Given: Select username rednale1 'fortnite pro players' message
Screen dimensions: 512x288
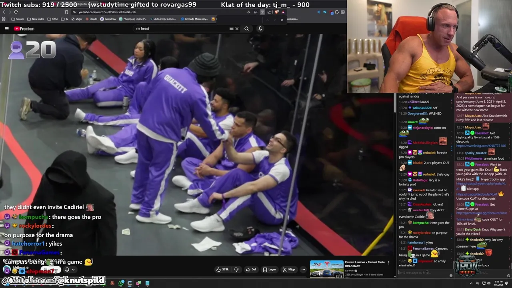Looking at the screenshot, I should 429,152.
